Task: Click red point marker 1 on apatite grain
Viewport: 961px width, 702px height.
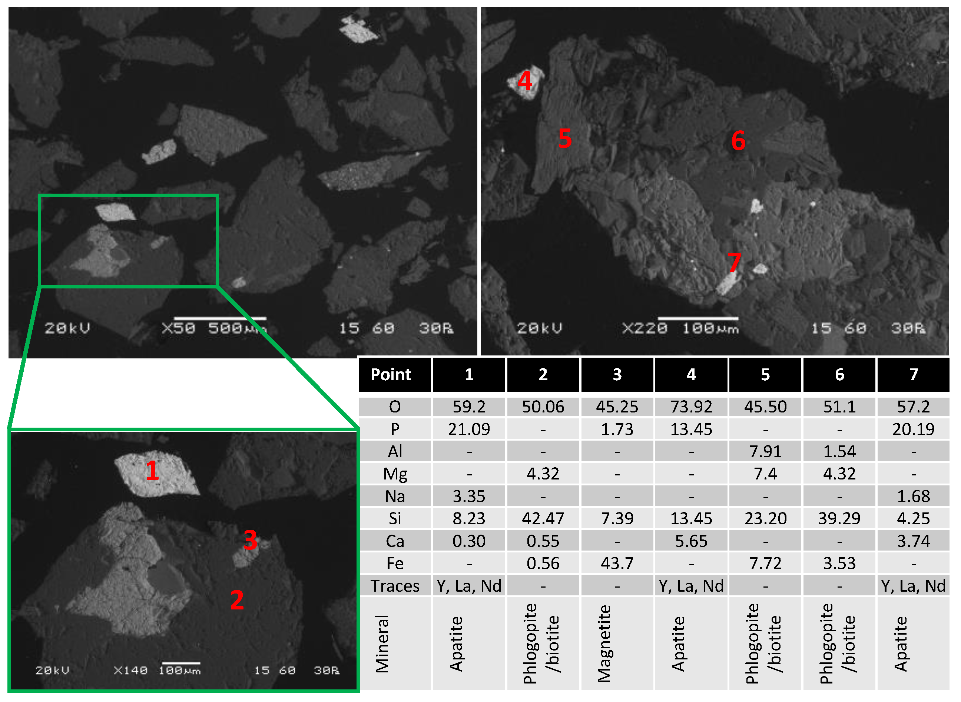Action: pyautogui.click(x=152, y=471)
